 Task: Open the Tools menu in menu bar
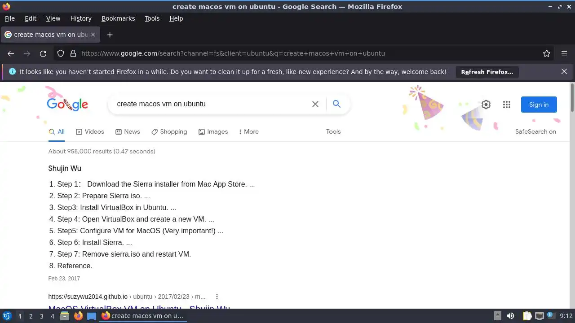coord(152,18)
